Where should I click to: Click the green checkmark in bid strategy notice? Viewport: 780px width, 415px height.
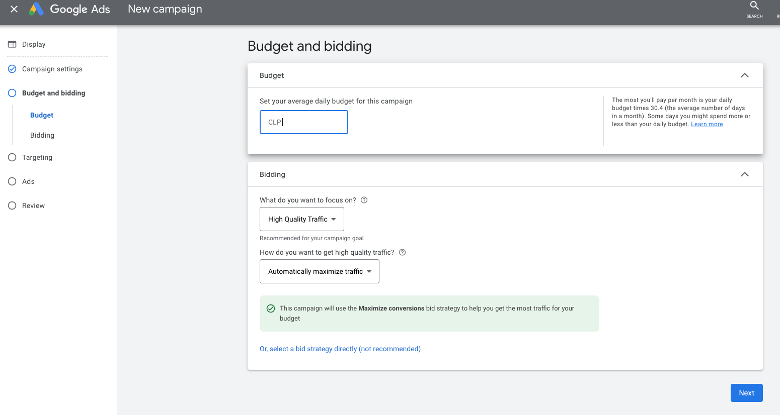tap(271, 308)
